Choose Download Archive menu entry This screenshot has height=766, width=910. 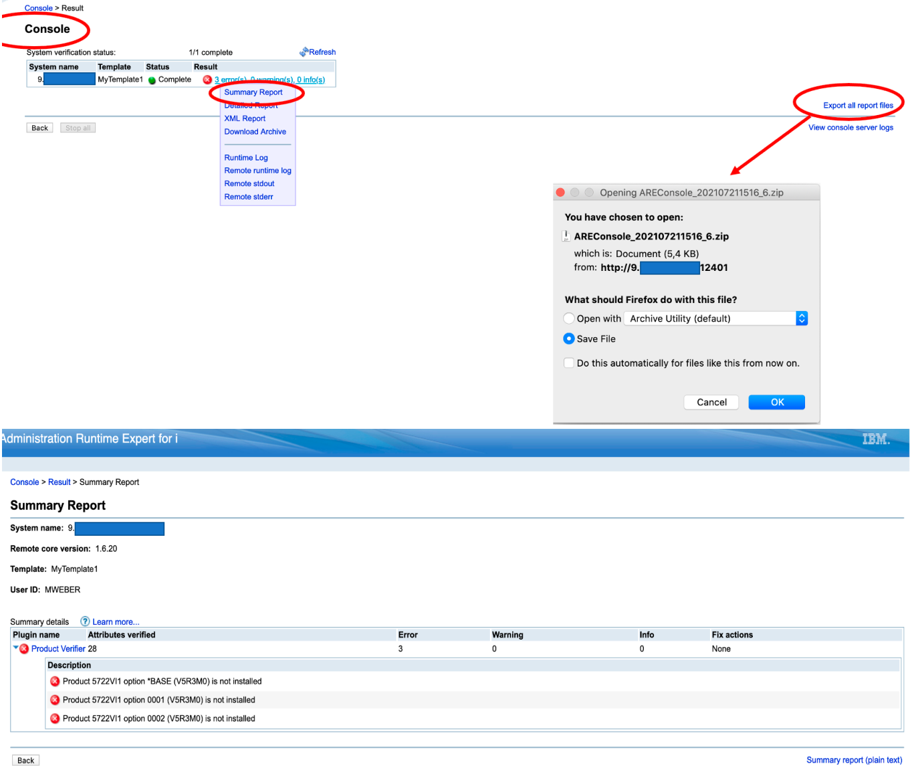click(255, 132)
